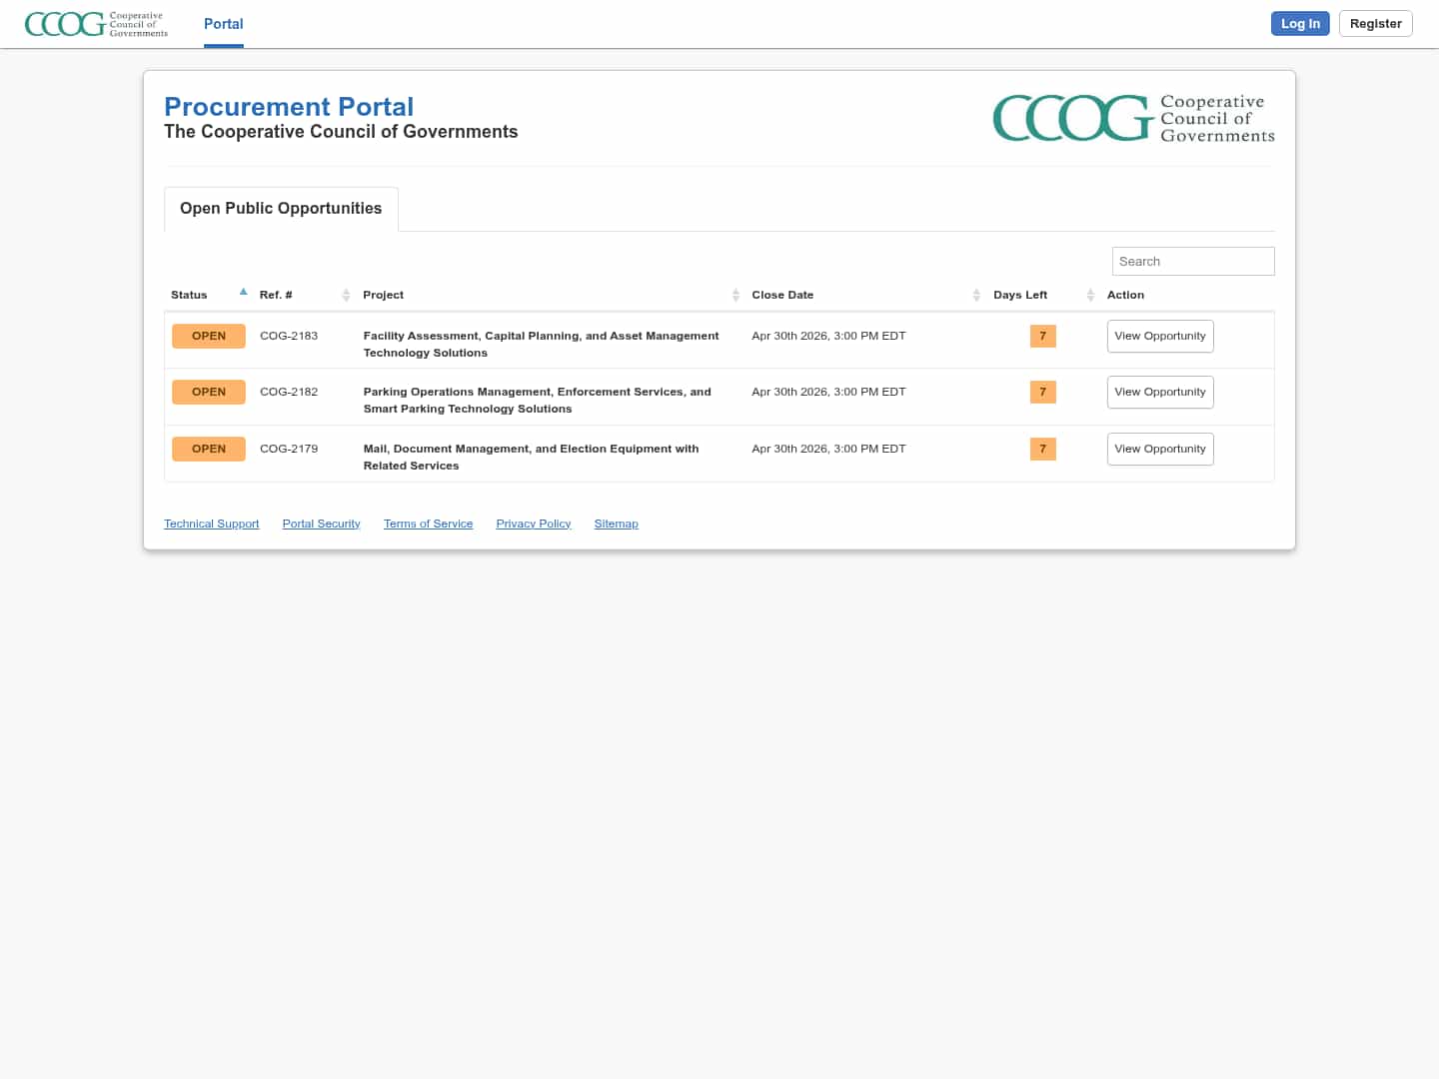Click the Register button
1439x1079 pixels.
pyautogui.click(x=1375, y=23)
